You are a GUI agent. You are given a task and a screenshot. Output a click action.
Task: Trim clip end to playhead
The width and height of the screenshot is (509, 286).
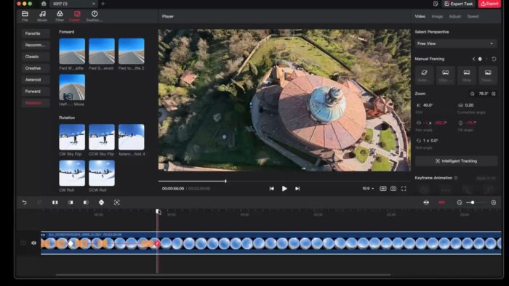click(86, 203)
